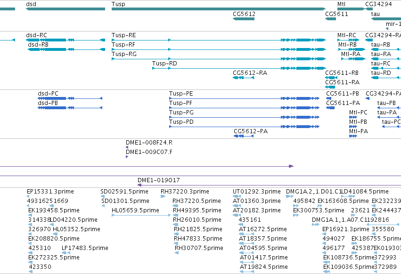Click EST LP17483.5prime

tap(85, 248)
